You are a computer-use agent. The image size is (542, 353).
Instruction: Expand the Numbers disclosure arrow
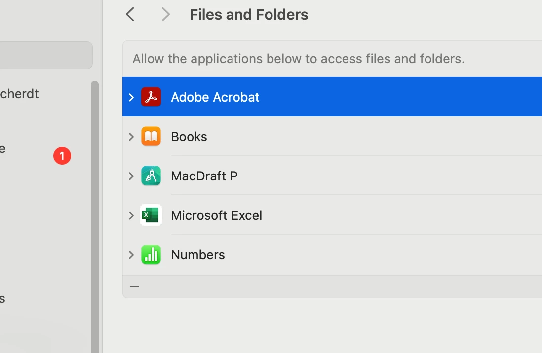tap(131, 255)
